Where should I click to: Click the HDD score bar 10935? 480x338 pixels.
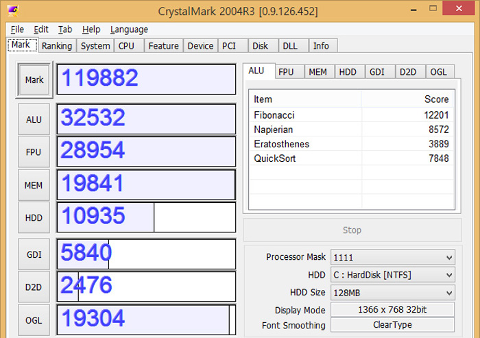point(146,217)
